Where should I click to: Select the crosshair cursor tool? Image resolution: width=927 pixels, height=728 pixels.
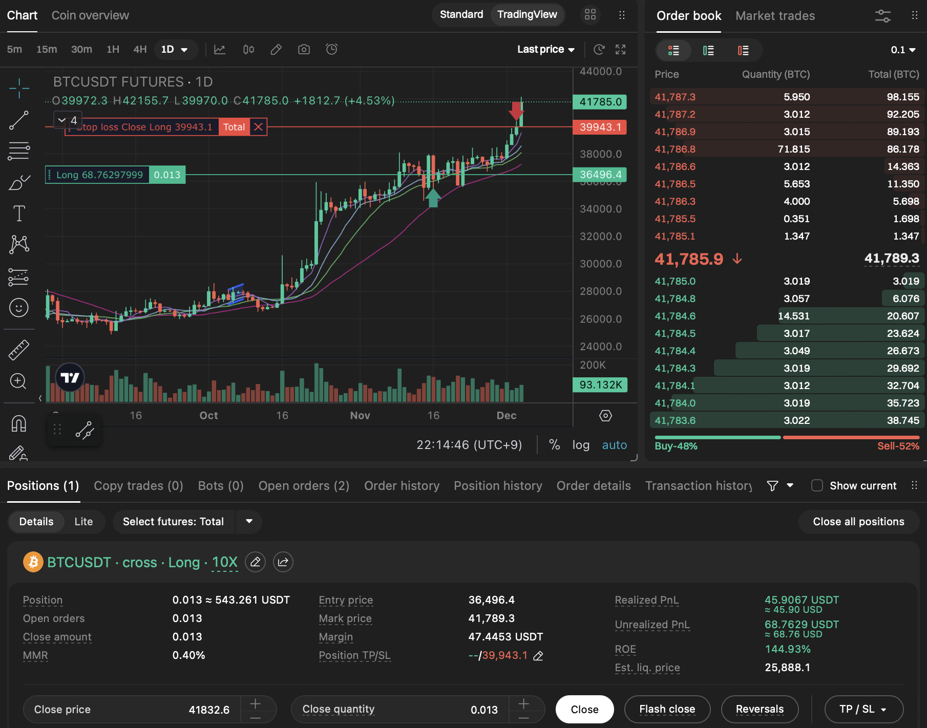19,89
